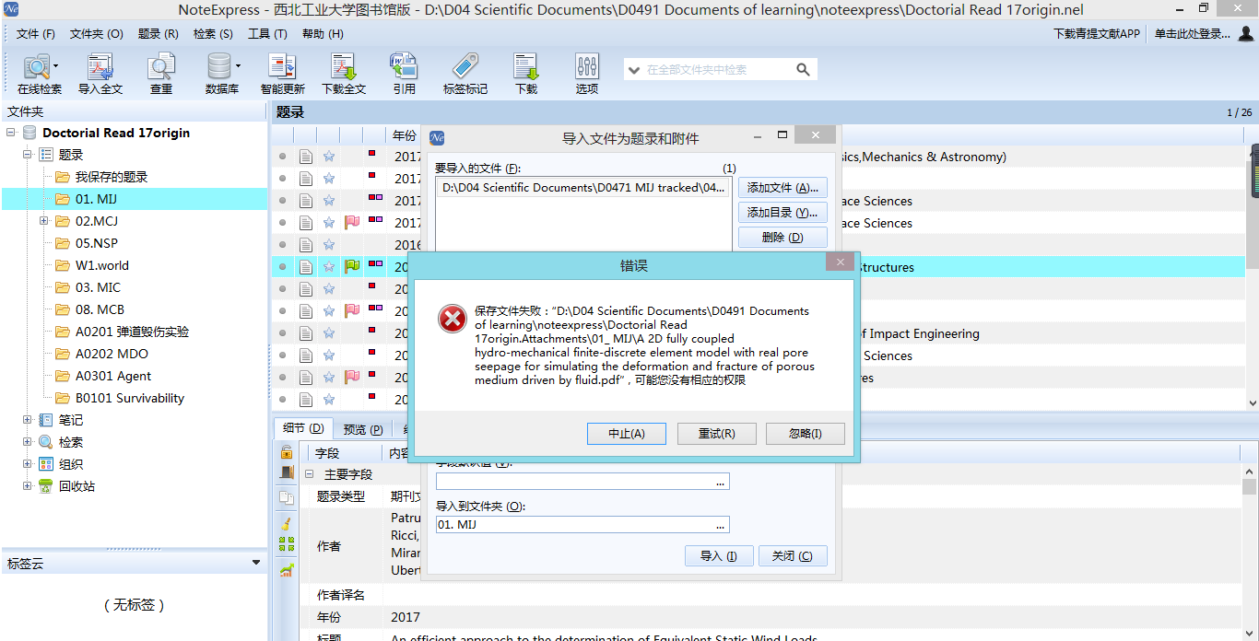Collapse the 标签云 panel with its arrow
Screen dimensions: 1259x641
pos(256,563)
